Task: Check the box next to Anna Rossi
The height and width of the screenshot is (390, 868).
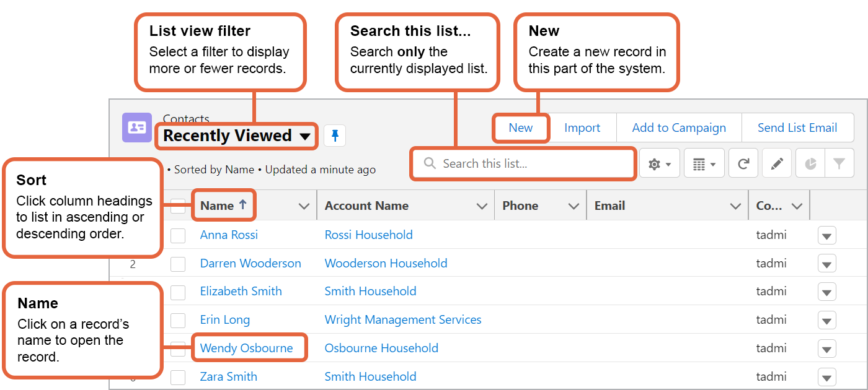Action: click(178, 235)
